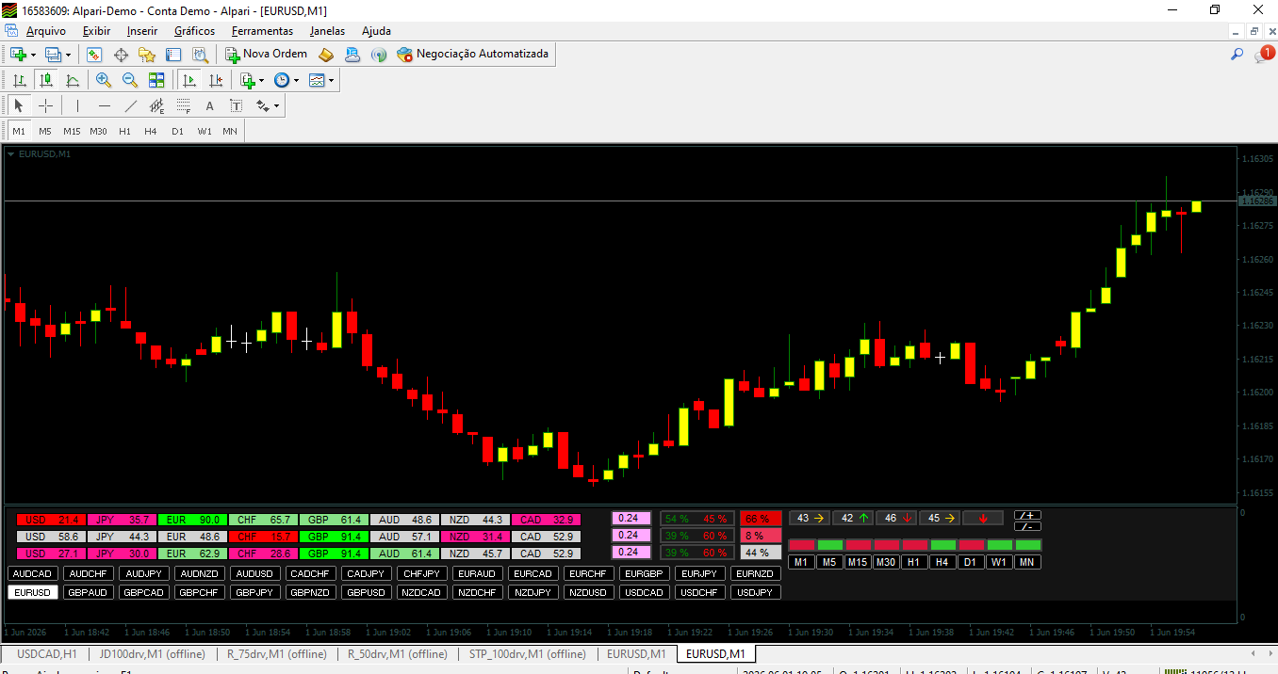Select the AUDCAD pair button

(33, 573)
